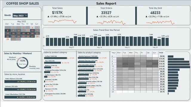The width and height of the screenshot is (191, 107).
Task: Click the 157K donut chart center
Action: pyautogui.click(x=23, y=61)
